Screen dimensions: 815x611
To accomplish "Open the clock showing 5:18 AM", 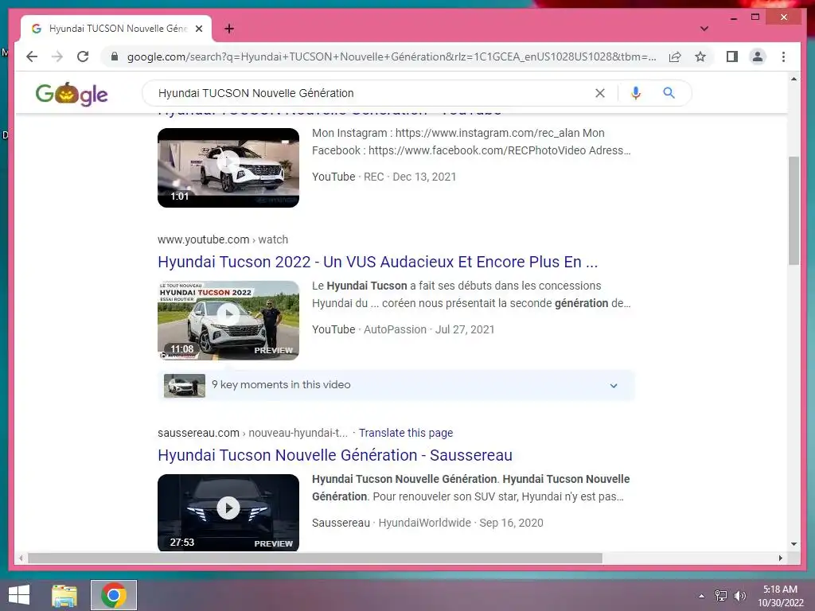I will point(780,596).
